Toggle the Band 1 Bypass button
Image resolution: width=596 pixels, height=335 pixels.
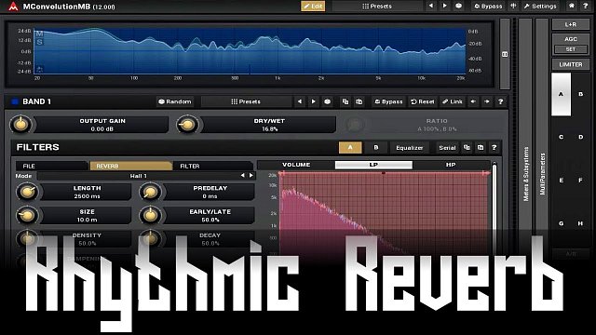(x=388, y=101)
